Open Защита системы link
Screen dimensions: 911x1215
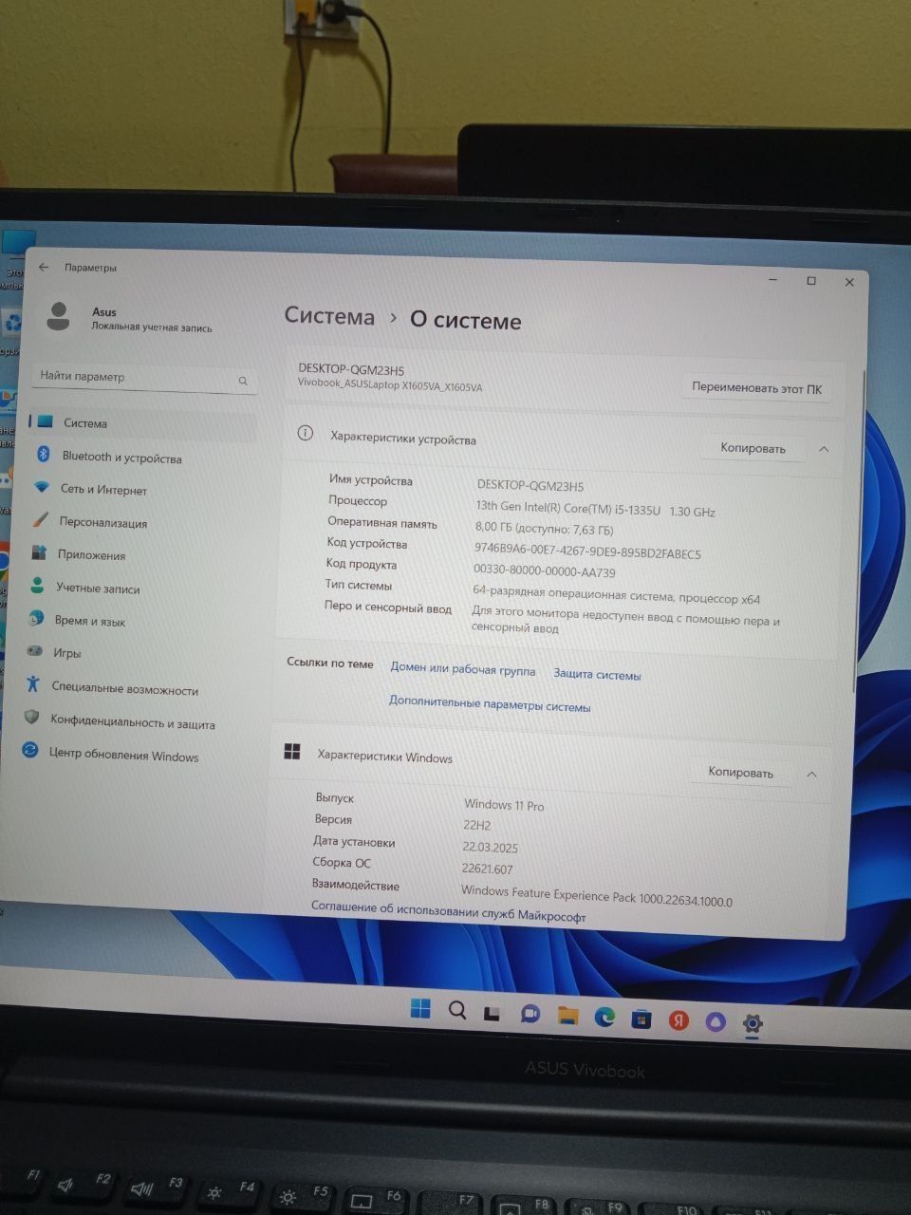click(597, 675)
